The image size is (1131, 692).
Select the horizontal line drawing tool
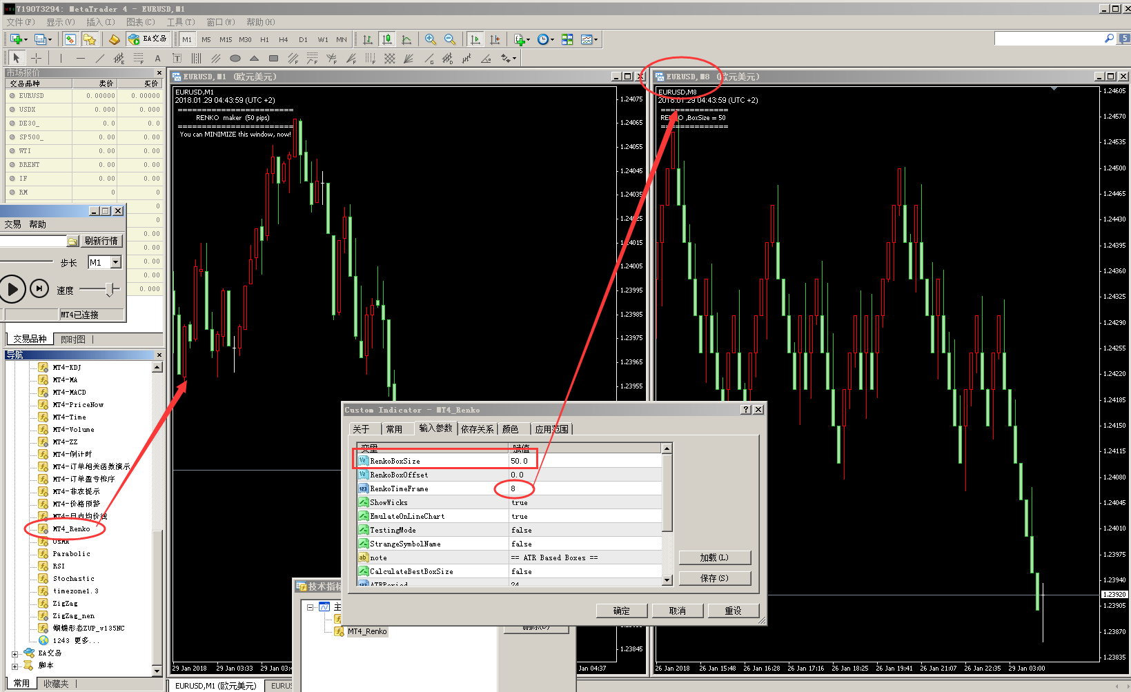tap(81, 59)
